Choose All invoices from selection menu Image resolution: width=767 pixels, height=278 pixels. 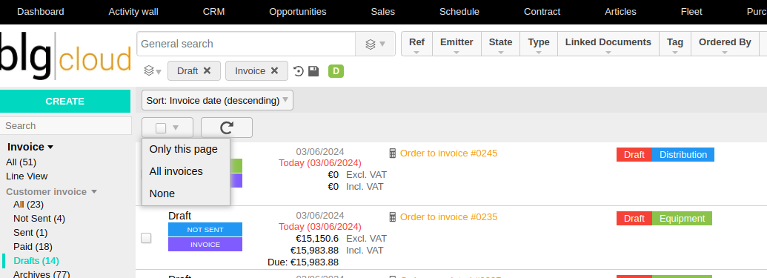tap(176, 171)
